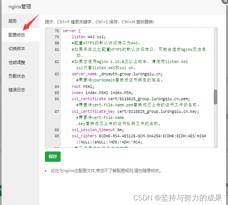Screen dimensions: 228x205
Task: Click the comment #配置HTTPS的默认访问端口为443
Action: 106,43
